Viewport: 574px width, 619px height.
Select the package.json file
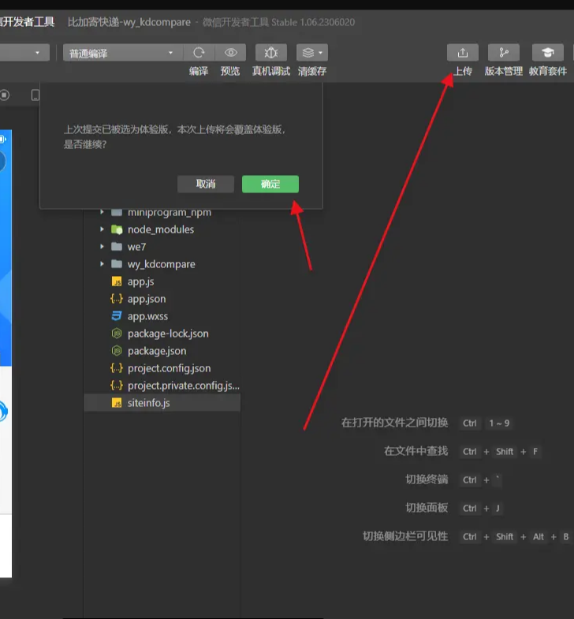point(162,351)
